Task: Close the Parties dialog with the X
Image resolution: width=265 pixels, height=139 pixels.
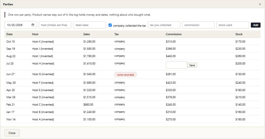Action: pyautogui.click(x=260, y=4)
